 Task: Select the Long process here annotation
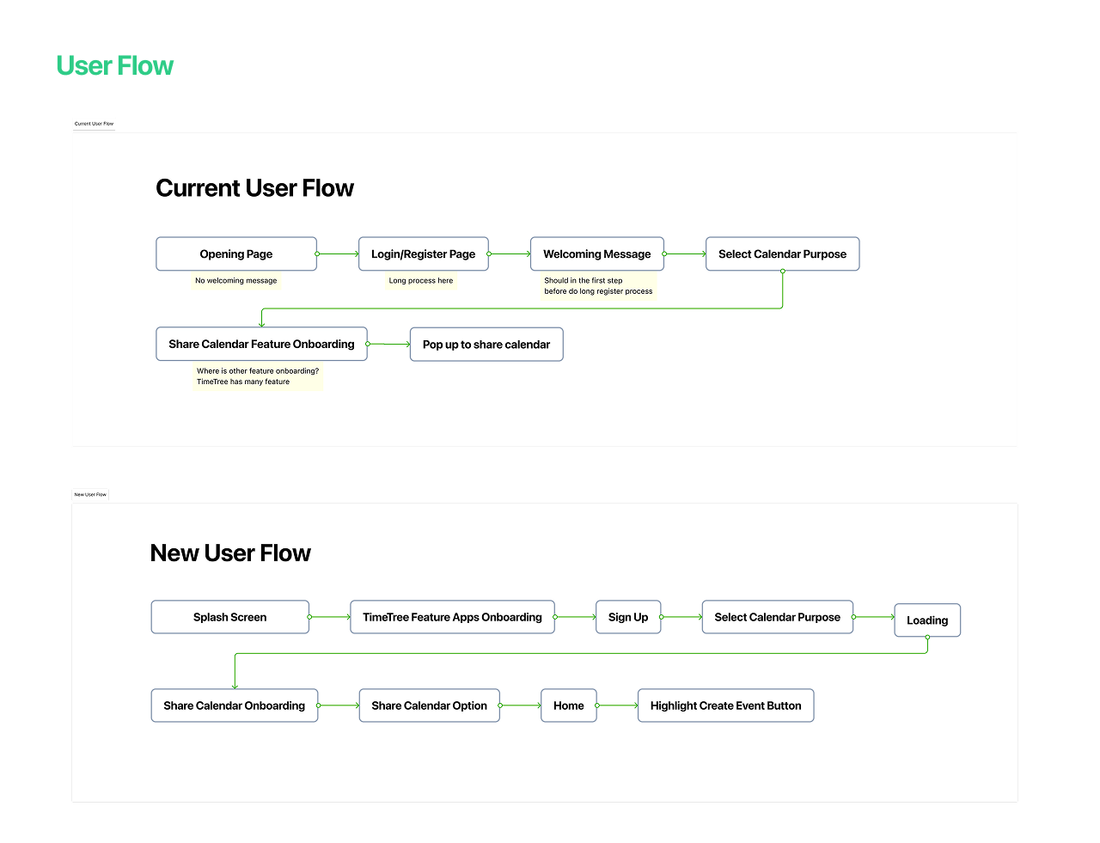click(x=421, y=281)
